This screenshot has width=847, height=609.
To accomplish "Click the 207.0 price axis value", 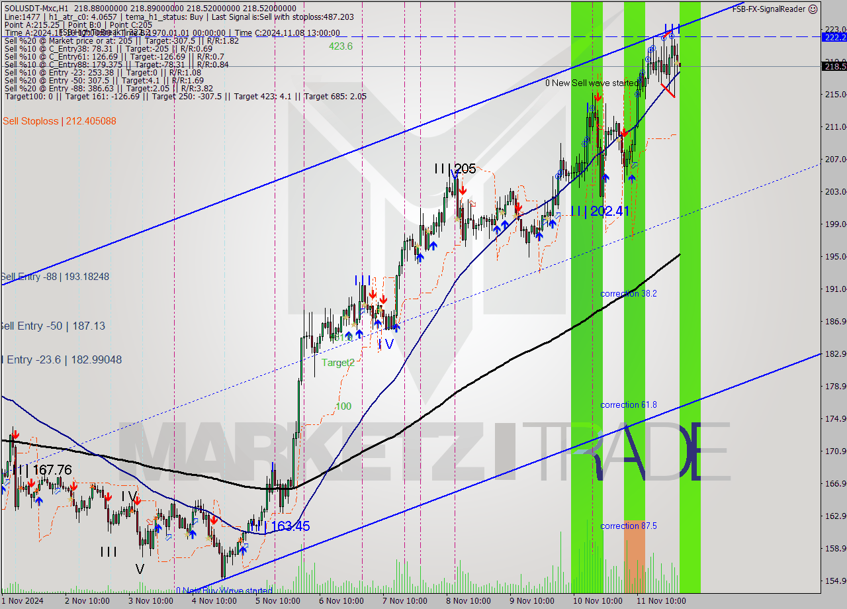I will point(834,159).
